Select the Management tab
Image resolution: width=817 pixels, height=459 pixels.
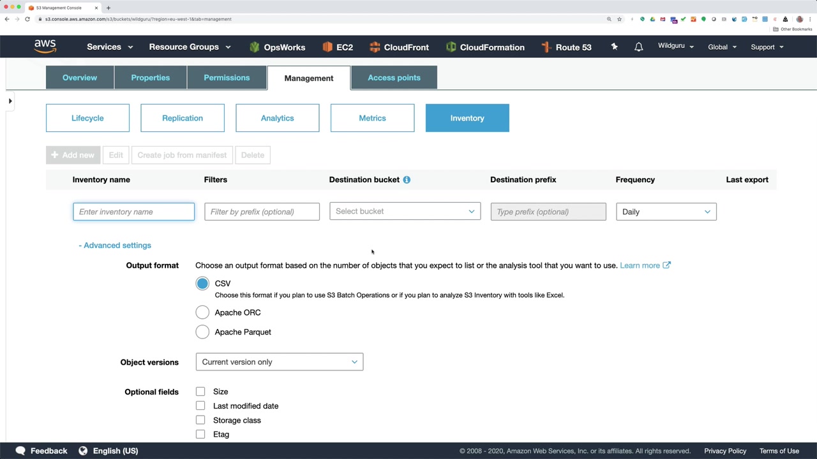309,78
